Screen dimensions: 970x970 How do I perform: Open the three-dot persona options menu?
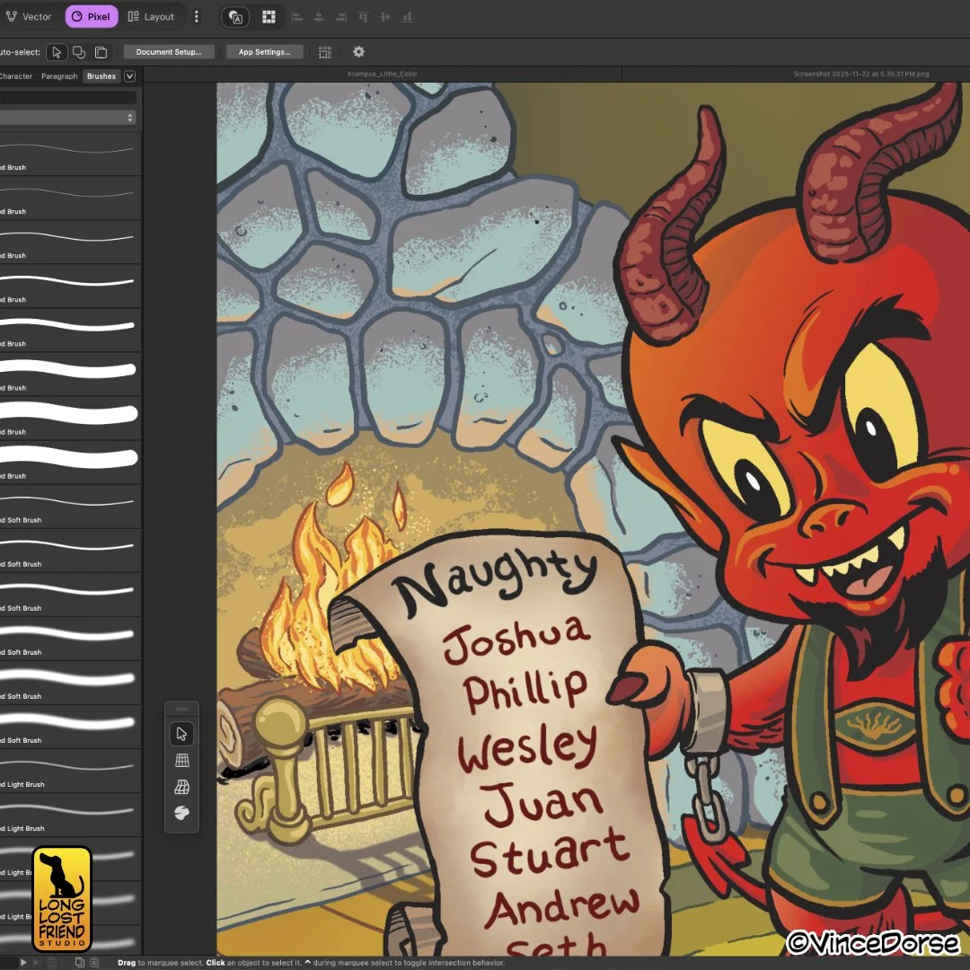tap(197, 17)
